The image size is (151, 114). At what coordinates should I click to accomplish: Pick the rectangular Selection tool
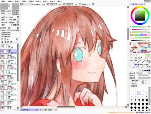(131, 55)
